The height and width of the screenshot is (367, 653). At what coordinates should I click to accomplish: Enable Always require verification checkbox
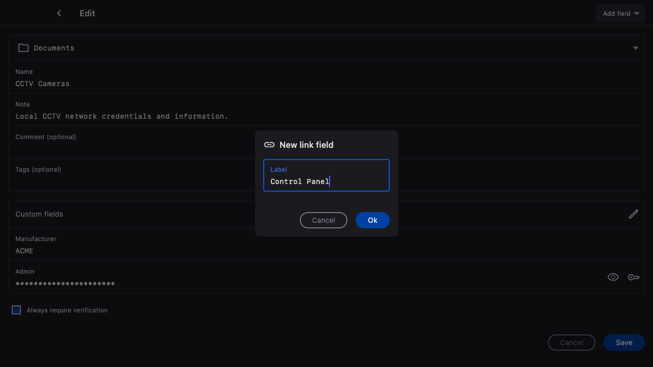[16, 310]
